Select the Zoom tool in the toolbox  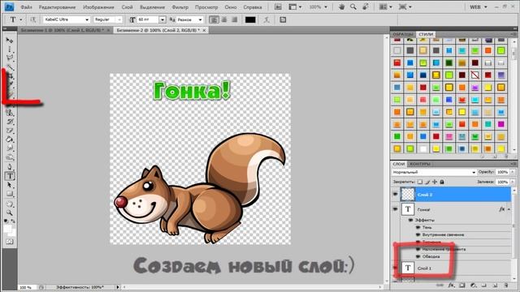tap(9, 213)
